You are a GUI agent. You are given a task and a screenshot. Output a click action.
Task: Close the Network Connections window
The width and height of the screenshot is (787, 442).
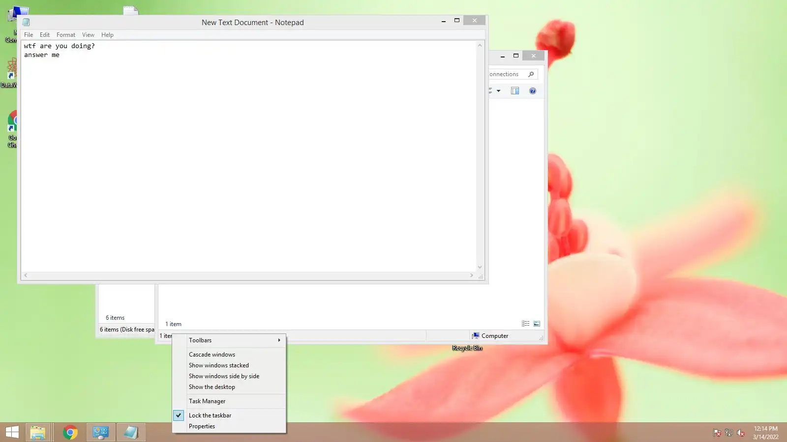tap(533, 55)
